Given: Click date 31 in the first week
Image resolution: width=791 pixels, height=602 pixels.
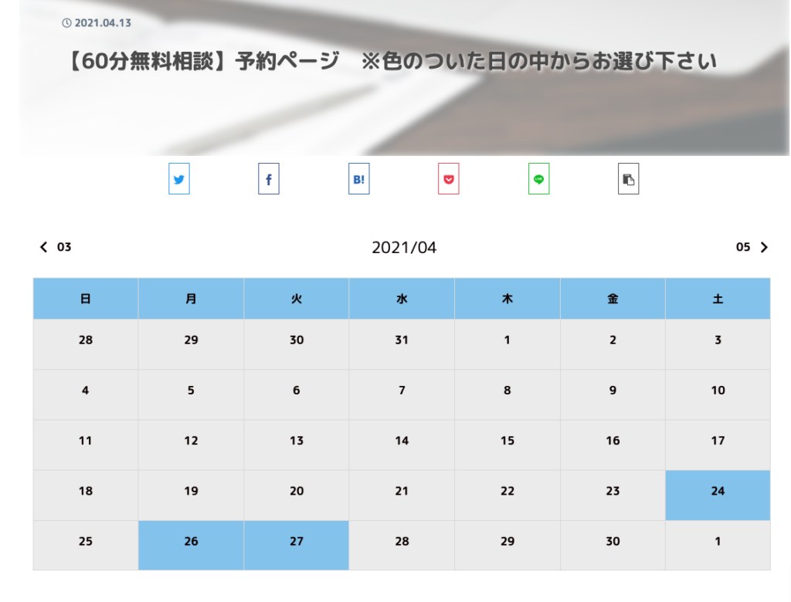Looking at the screenshot, I should (x=402, y=344).
